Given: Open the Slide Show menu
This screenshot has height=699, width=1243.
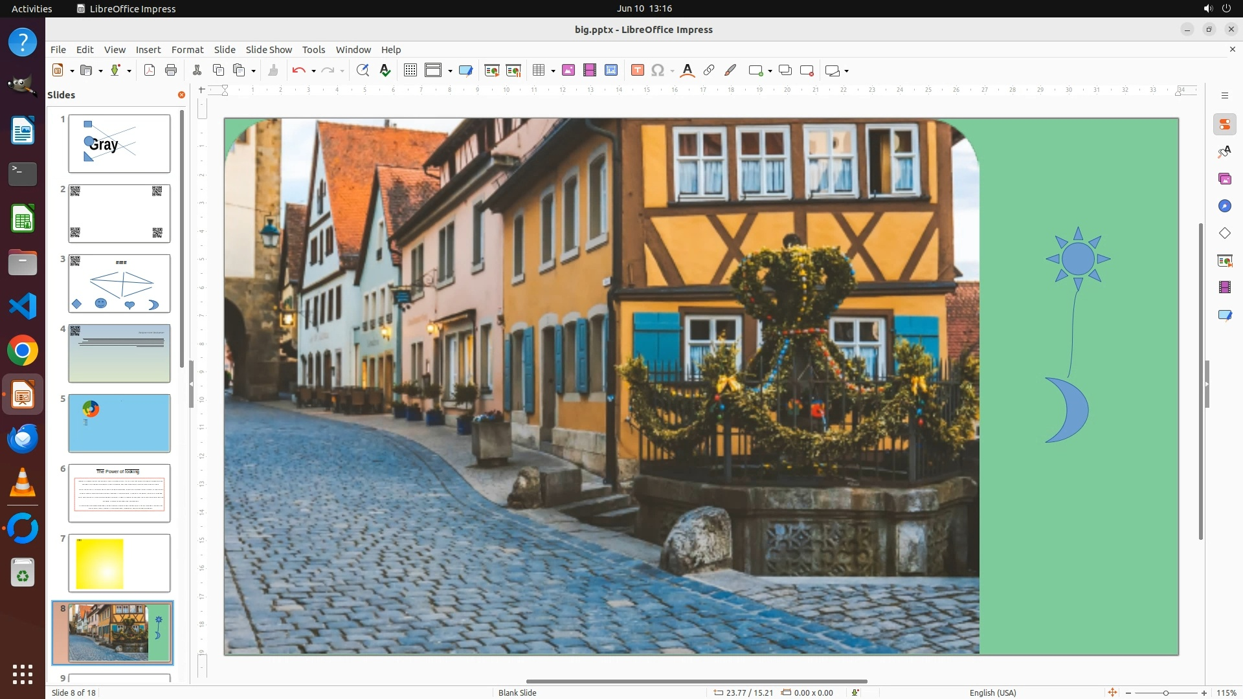Looking at the screenshot, I should coord(269,50).
